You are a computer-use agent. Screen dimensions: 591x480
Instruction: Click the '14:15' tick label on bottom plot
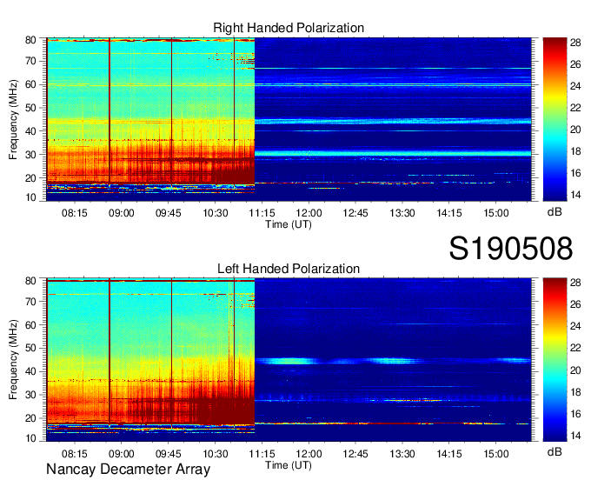[x=449, y=454]
